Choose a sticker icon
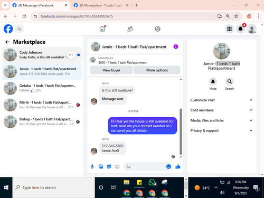The width and height of the screenshot is (264, 198). point(109,166)
